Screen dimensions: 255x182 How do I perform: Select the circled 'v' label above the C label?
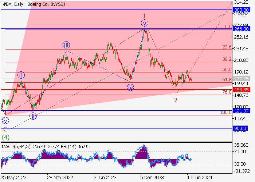click(5, 121)
